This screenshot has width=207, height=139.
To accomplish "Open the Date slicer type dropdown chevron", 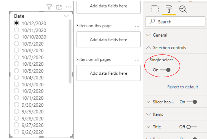I will pos(66,16).
